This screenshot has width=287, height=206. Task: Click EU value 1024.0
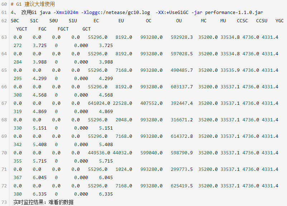pos(124,169)
